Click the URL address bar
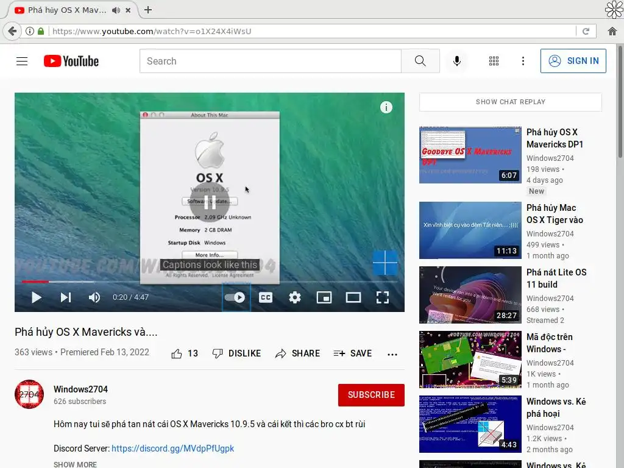 pyautogui.click(x=313, y=31)
